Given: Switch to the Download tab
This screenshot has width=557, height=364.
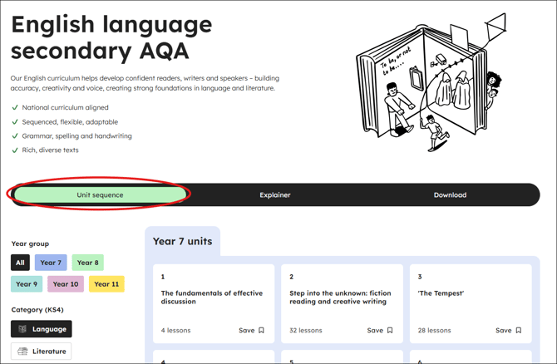Looking at the screenshot, I should pos(450,194).
